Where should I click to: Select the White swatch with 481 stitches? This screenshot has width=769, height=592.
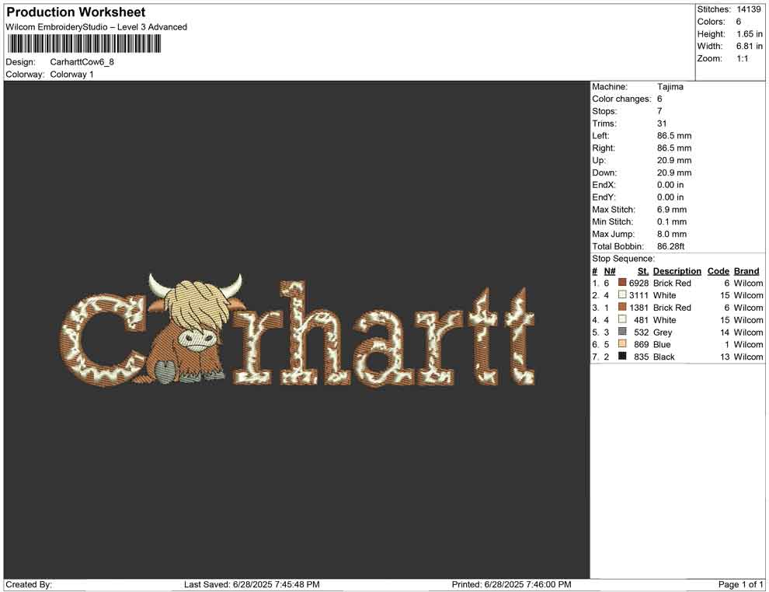pos(622,319)
